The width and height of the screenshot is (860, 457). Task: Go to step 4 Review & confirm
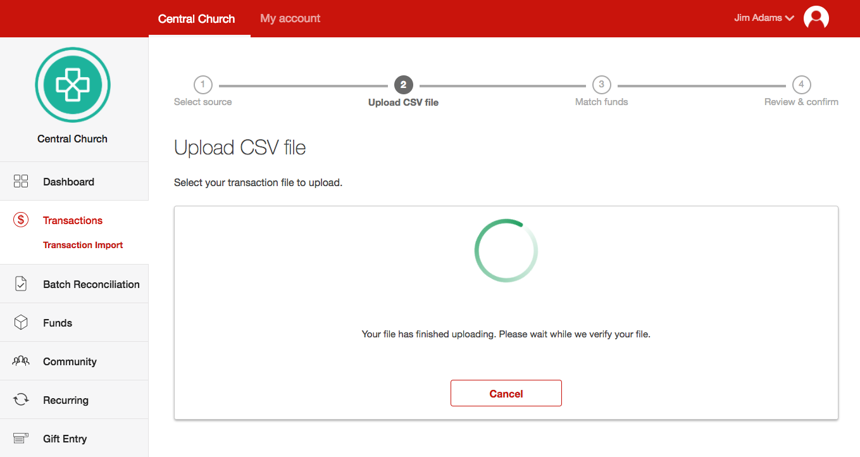[x=801, y=85]
